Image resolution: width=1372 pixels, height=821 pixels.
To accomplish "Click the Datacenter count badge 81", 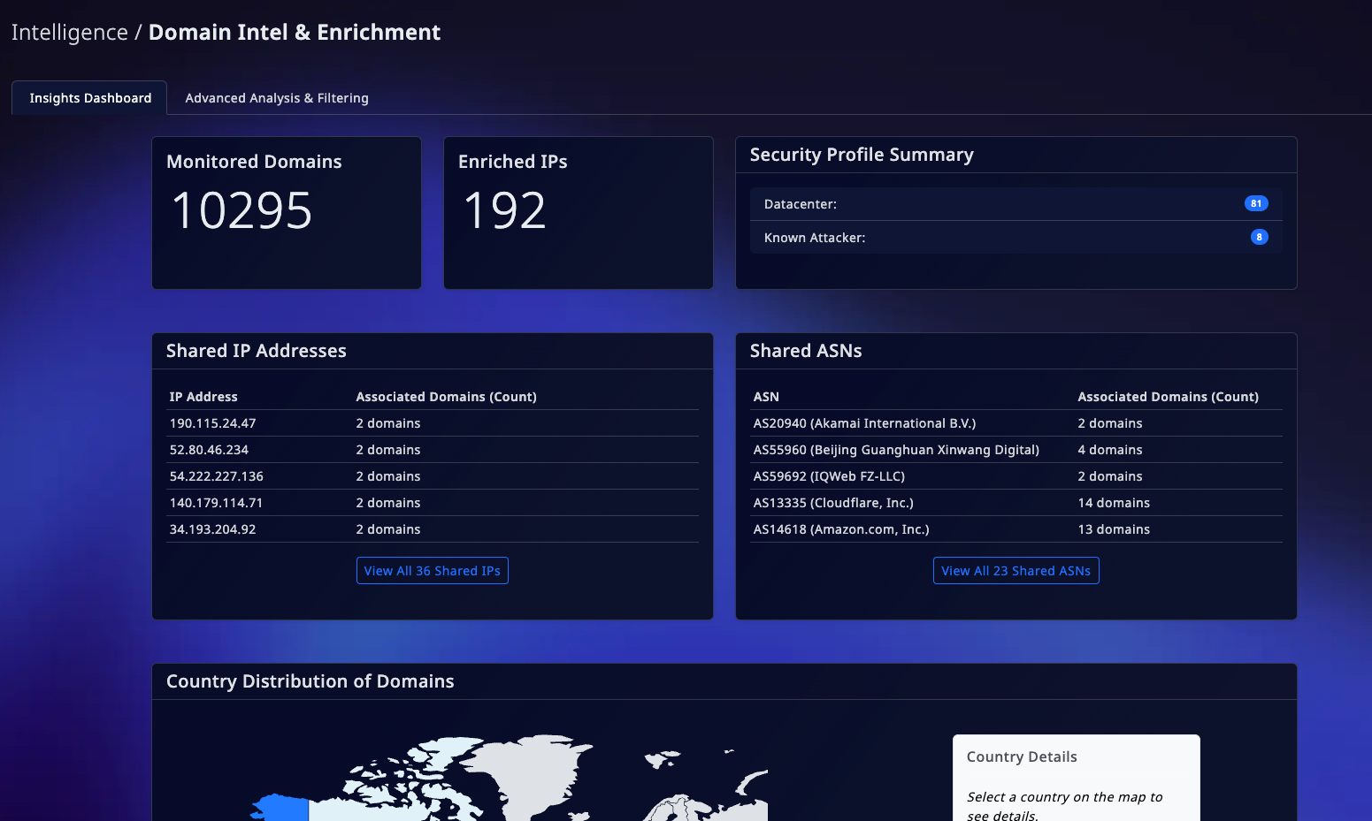I will (1256, 203).
